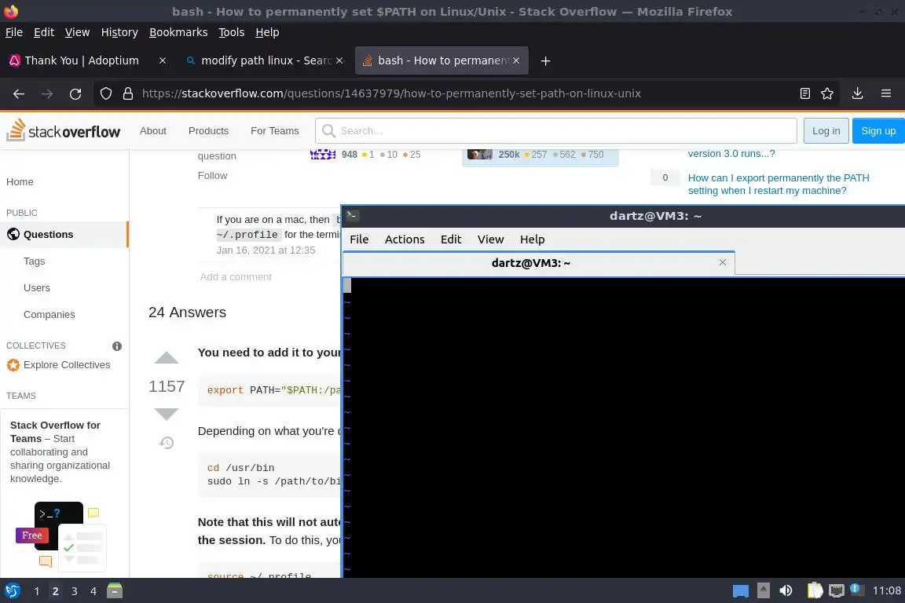Adjust volume via speaker tray icon
This screenshot has height=603, width=905.
tap(786, 590)
